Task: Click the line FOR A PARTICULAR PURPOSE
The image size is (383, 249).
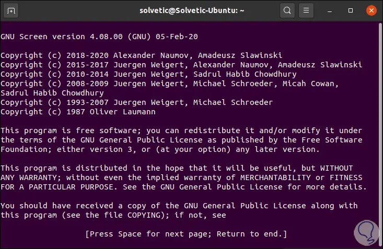Action: tap(184, 187)
